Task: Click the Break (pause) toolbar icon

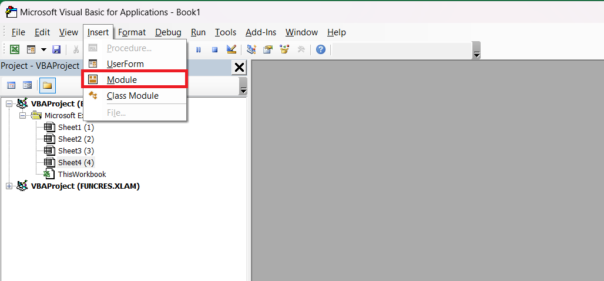Action: click(199, 49)
